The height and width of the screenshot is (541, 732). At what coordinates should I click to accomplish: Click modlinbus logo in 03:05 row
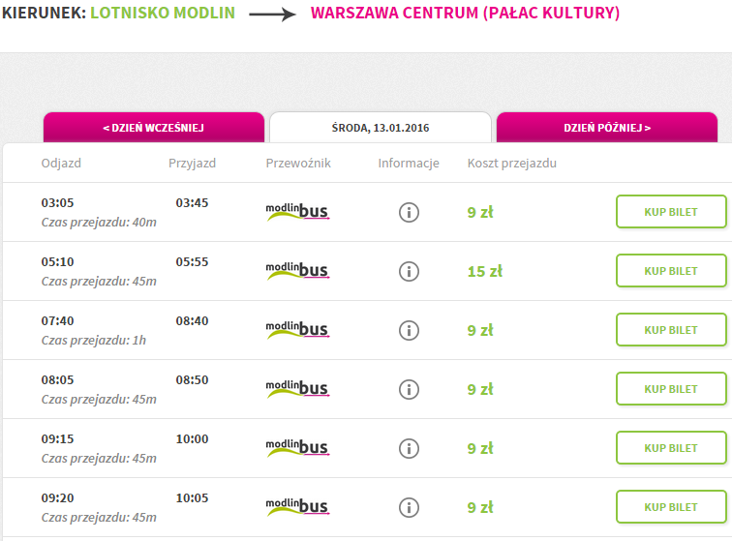[297, 211]
